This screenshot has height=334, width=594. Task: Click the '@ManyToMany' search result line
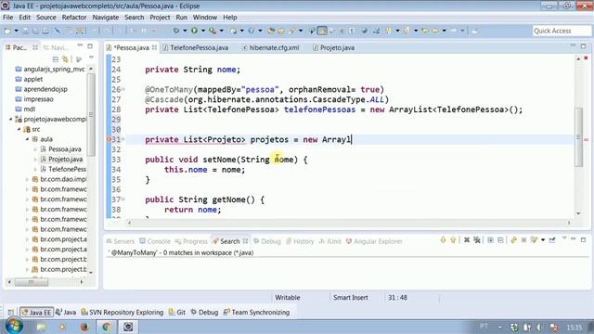click(x=182, y=252)
